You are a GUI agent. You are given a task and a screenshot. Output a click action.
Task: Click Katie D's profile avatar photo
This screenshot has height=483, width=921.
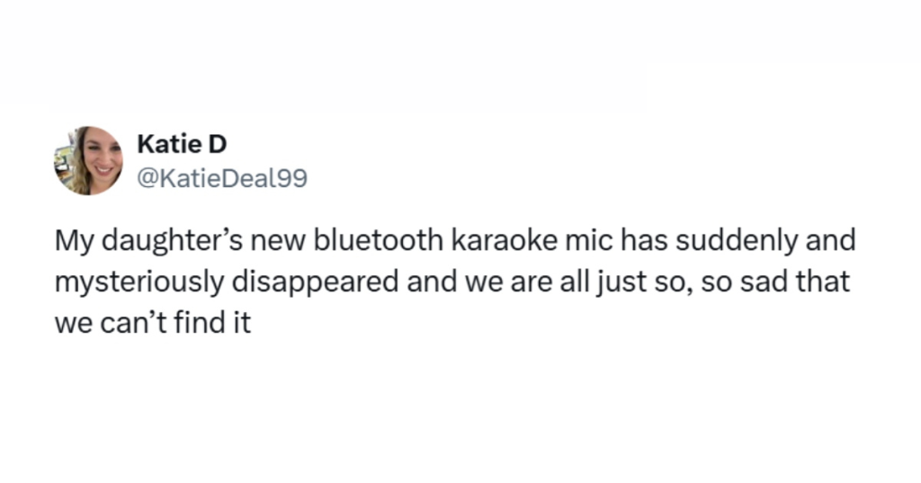point(88,160)
